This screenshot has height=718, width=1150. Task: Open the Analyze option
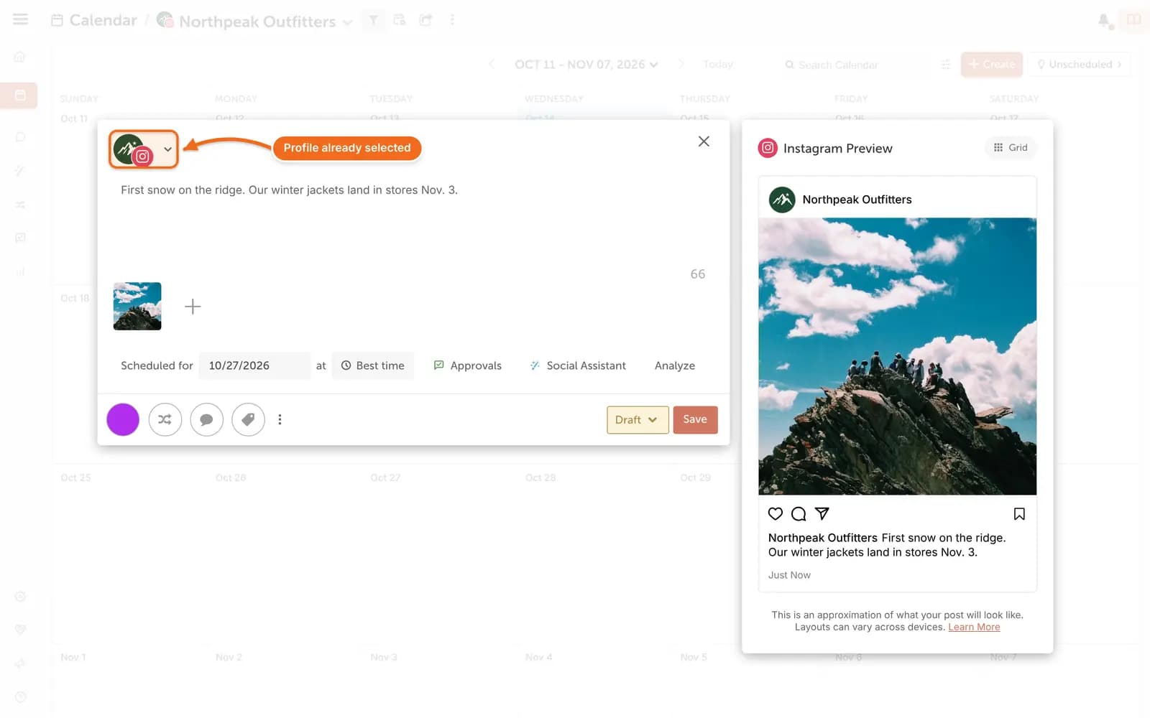(x=675, y=365)
